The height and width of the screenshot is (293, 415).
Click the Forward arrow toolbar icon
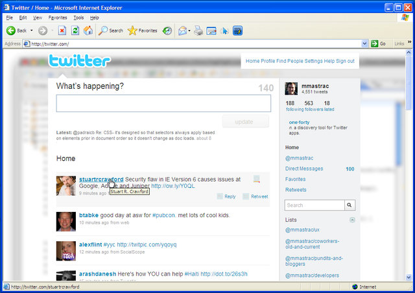[x=43, y=30]
